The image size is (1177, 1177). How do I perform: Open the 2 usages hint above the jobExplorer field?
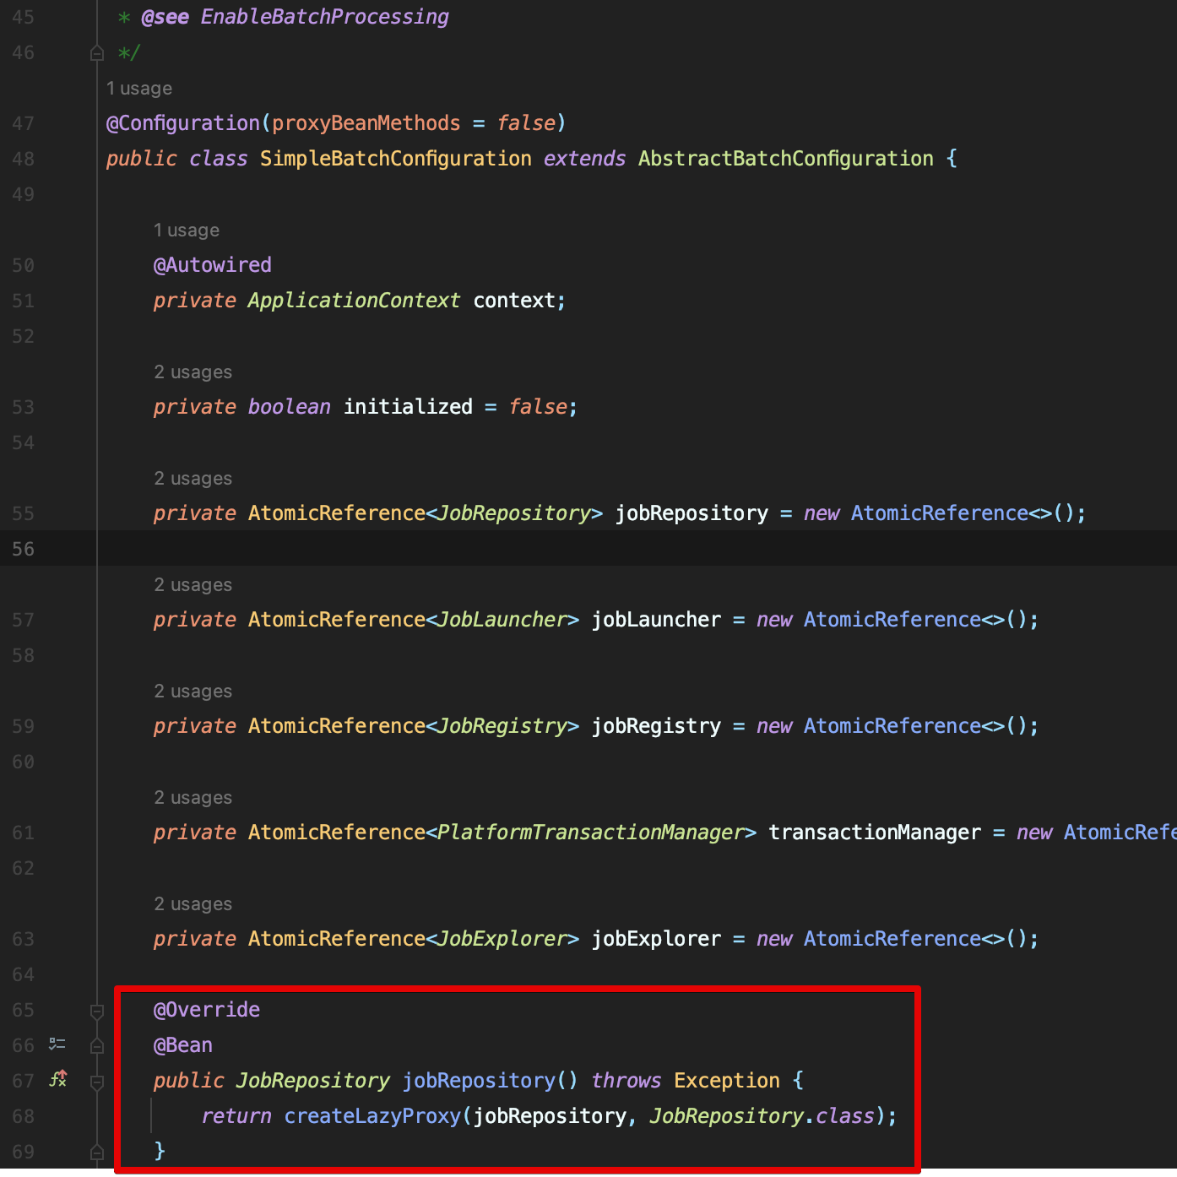(x=193, y=904)
